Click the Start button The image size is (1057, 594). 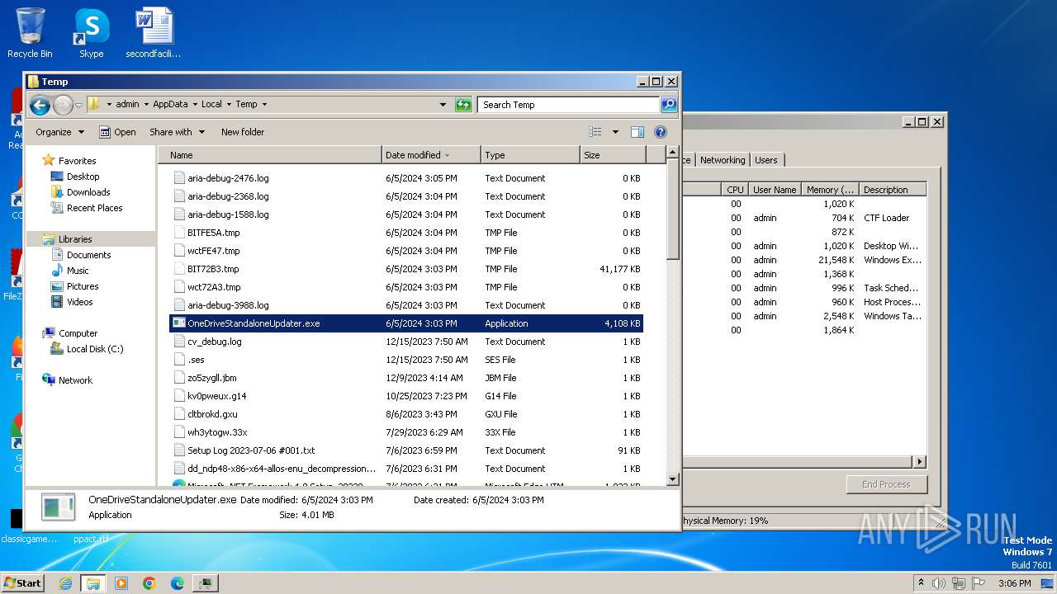tap(23, 583)
